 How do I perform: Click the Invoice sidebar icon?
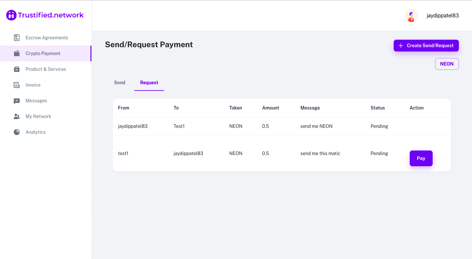17,85
